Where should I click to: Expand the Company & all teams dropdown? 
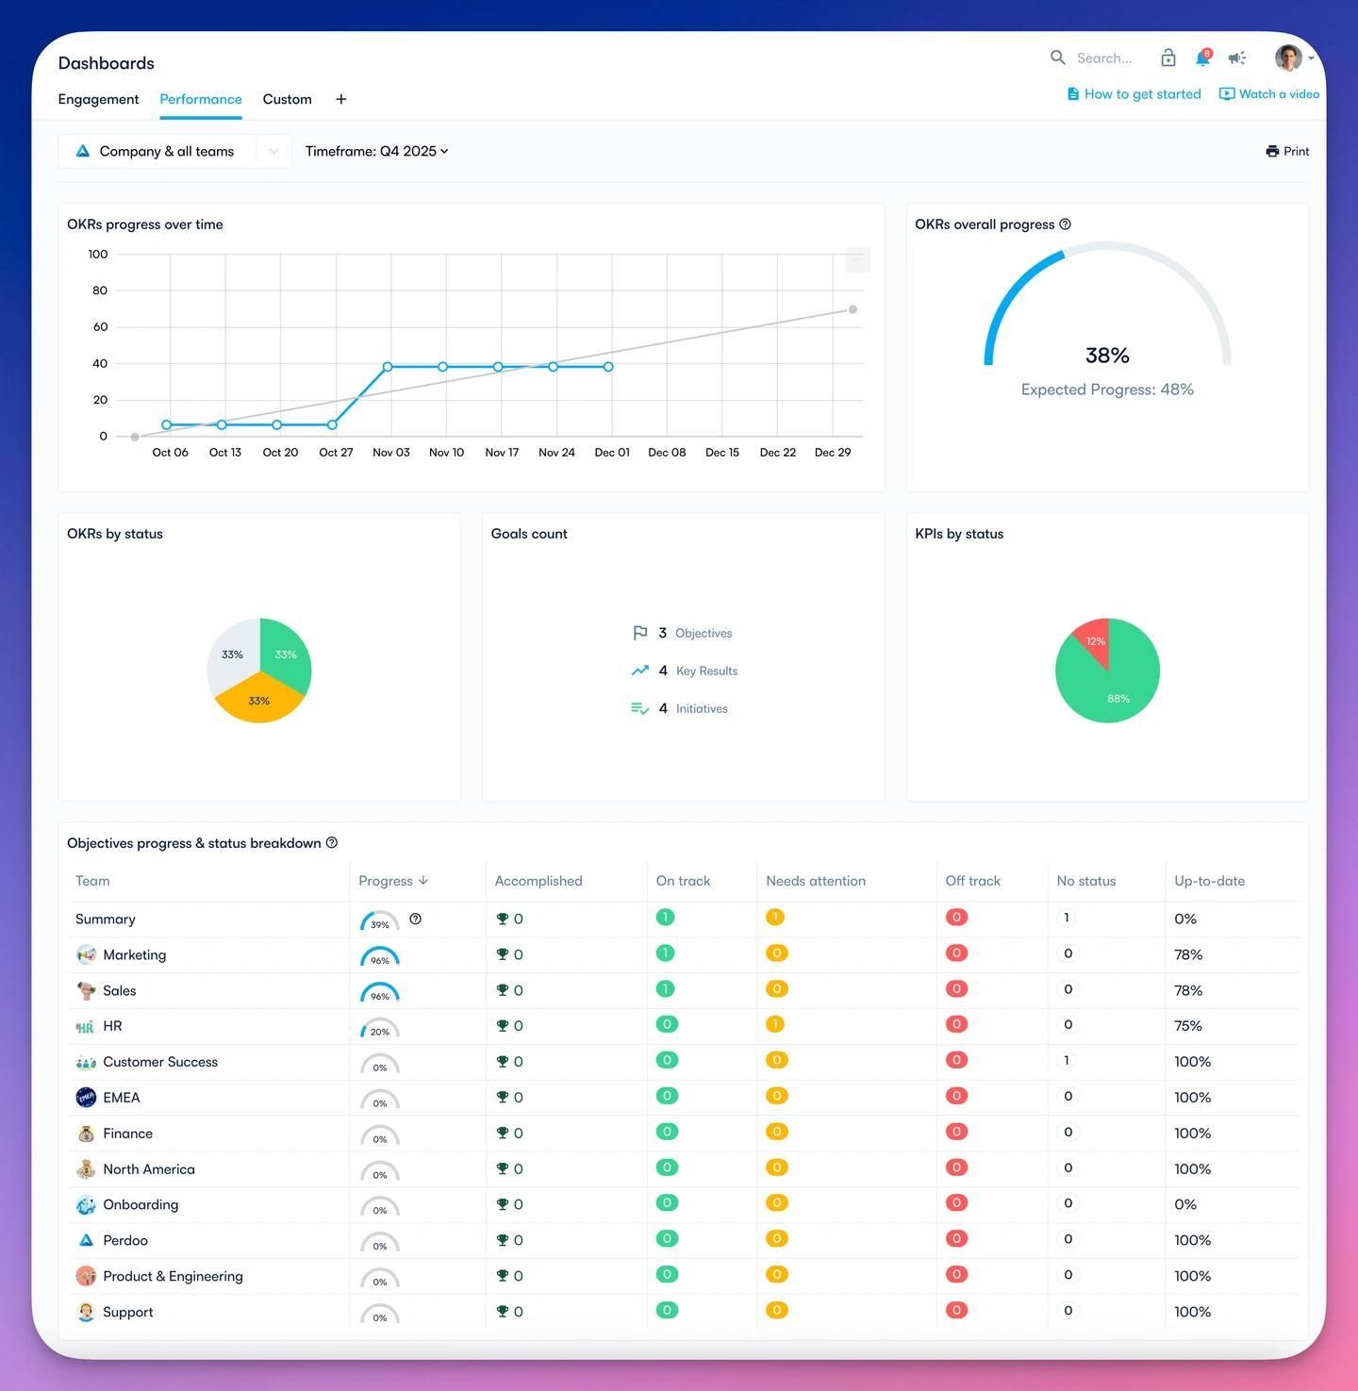click(174, 151)
